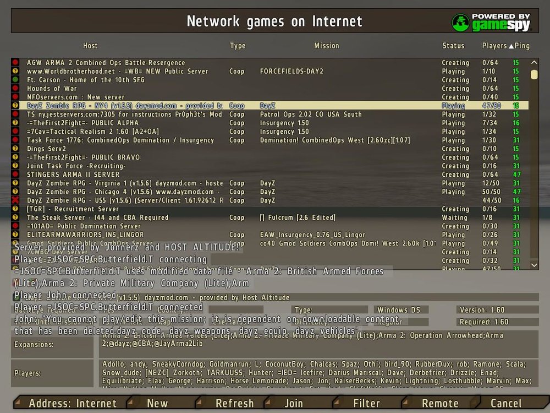Screen dimensions: 550x413
Task: Click the Address: Internet button
Action: 72,403
